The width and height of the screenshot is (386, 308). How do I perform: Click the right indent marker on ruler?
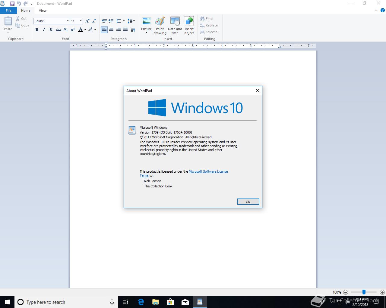click(x=280, y=47)
